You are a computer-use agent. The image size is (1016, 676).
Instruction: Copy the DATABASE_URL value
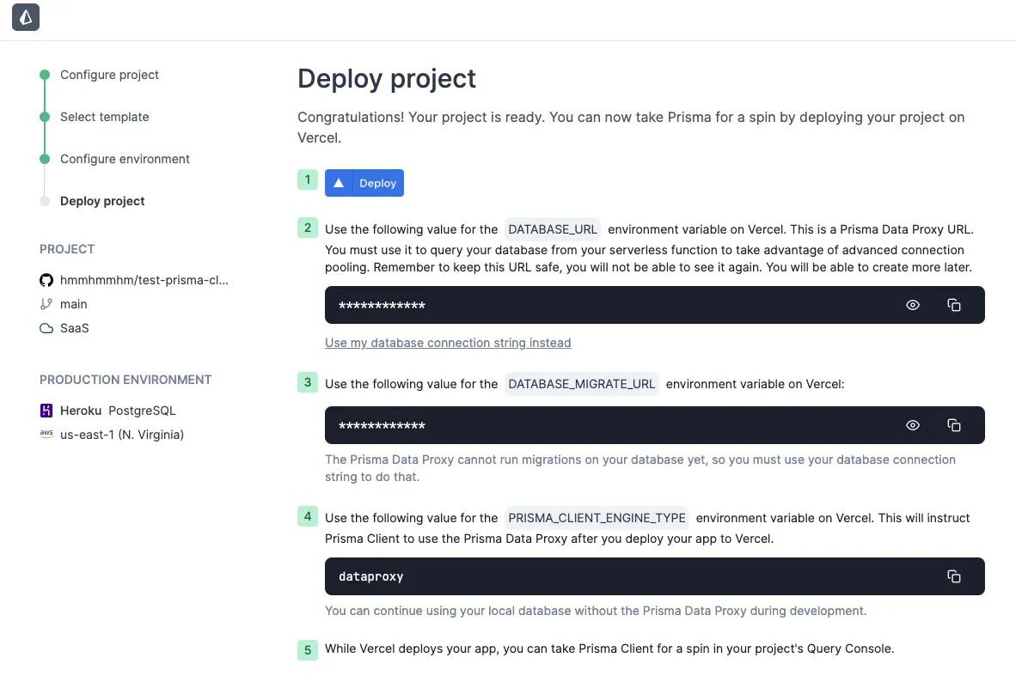[953, 305]
